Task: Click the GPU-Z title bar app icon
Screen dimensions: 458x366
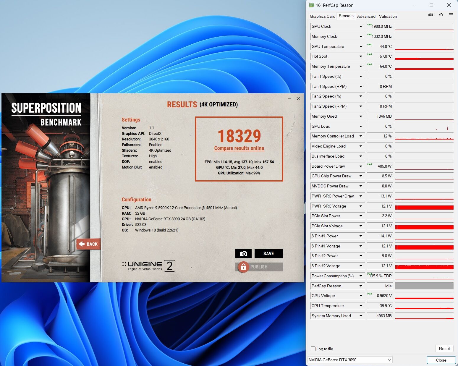Action: 311,5
